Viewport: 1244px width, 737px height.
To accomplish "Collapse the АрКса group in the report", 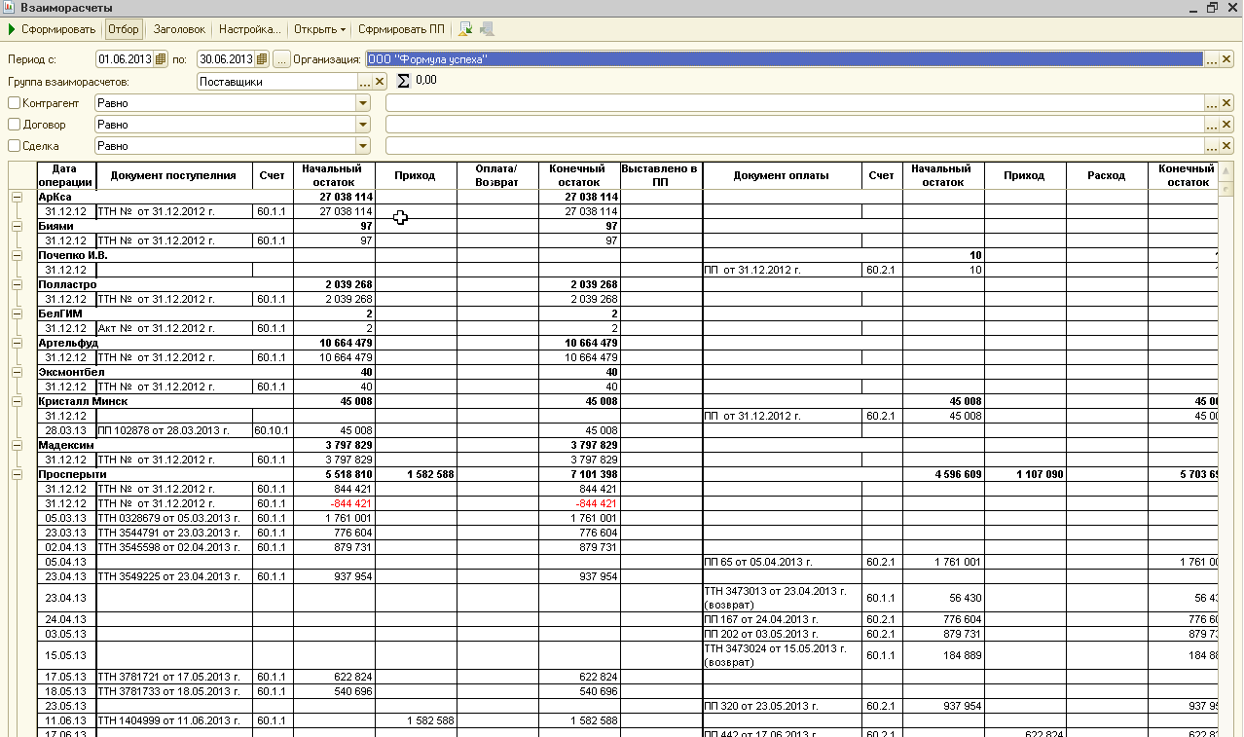I will (17, 197).
